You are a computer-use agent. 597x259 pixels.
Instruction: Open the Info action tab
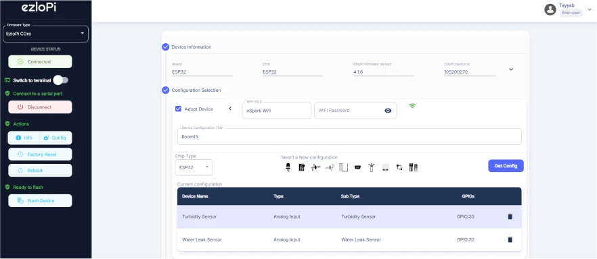click(24, 138)
